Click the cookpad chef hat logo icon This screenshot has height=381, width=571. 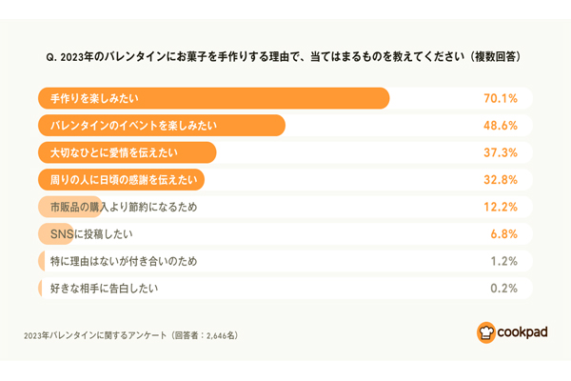[486, 332]
